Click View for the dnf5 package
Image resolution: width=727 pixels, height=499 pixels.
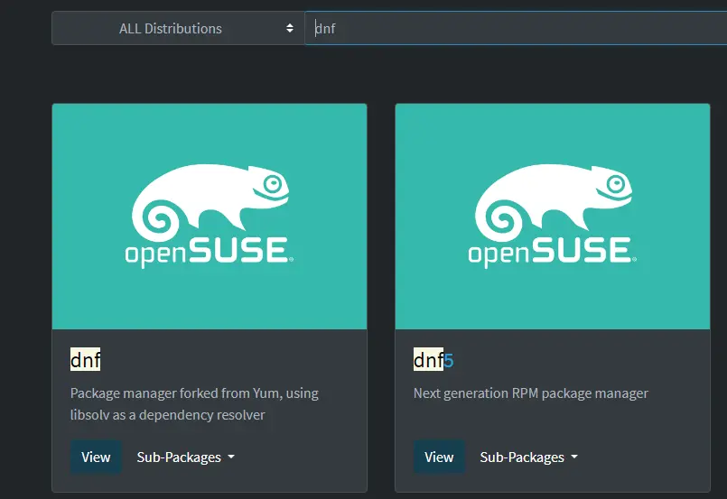pyautogui.click(x=439, y=457)
